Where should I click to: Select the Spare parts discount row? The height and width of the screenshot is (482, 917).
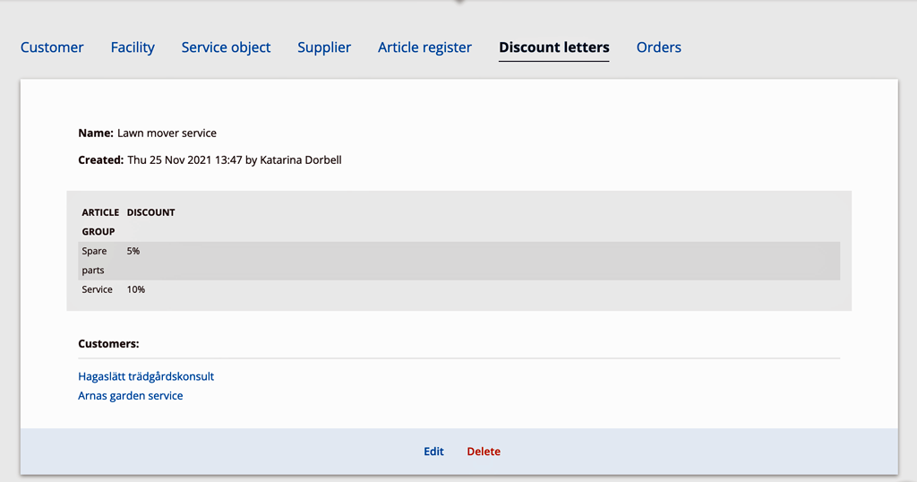pos(459,261)
